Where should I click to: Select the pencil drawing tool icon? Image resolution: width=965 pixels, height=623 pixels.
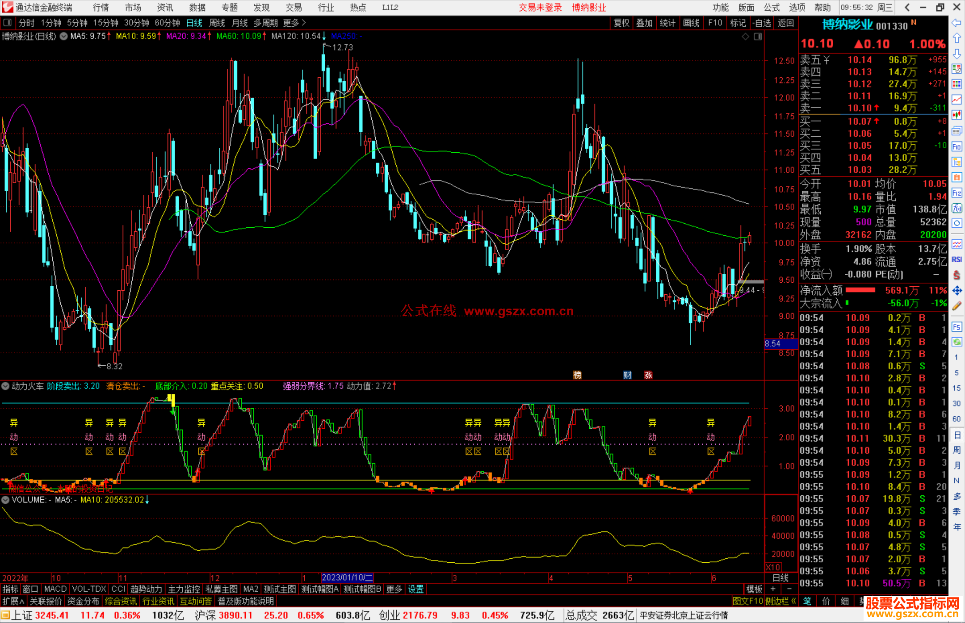(x=957, y=306)
